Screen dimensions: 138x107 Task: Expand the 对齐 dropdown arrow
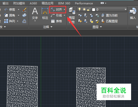pos(64,10)
